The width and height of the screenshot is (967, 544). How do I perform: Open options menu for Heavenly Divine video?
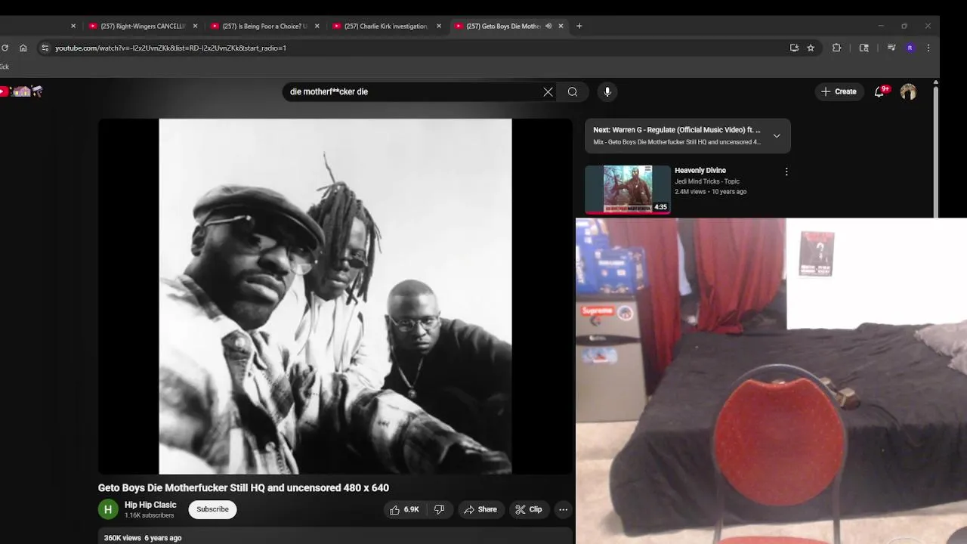pos(786,172)
